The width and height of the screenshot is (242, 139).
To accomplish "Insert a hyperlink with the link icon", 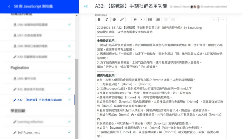I will pos(122,20).
